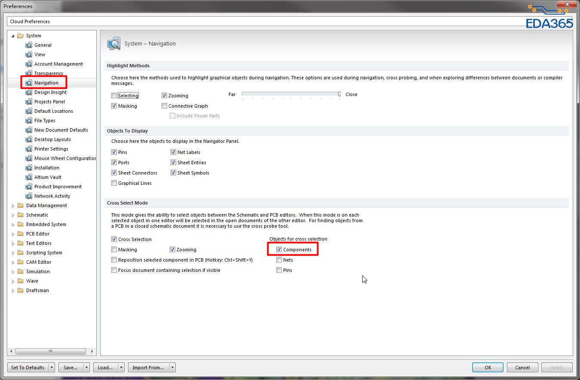580x380 pixels.
Task: Expand the Embedded System node arrow
Action: (x=13, y=225)
